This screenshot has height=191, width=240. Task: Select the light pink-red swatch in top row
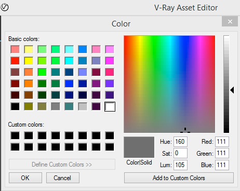(15, 49)
